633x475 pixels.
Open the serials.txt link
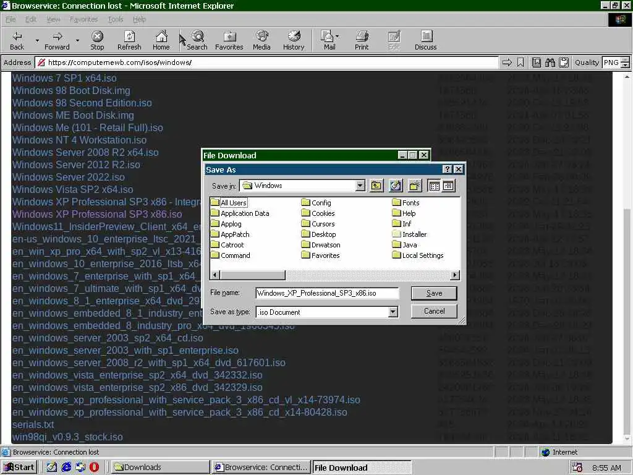(33, 424)
